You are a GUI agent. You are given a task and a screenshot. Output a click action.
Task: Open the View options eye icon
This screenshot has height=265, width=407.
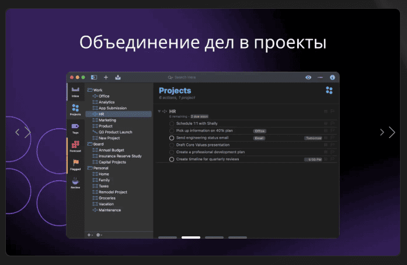click(308, 77)
